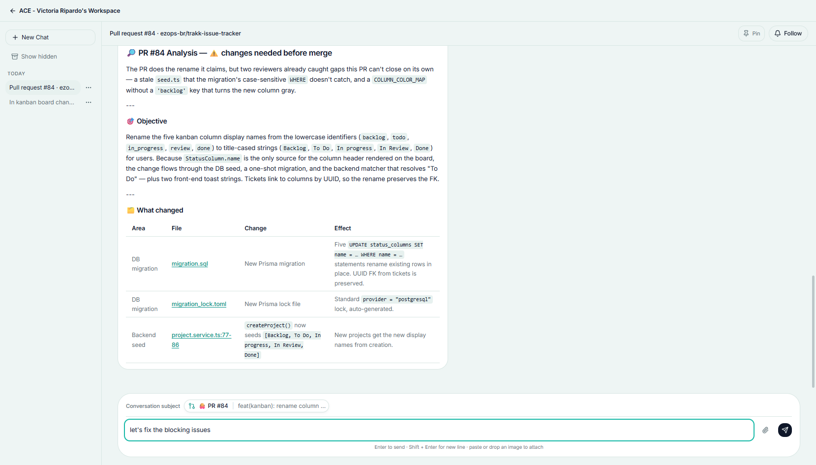Click the pull request icon in subject chip
The height and width of the screenshot is (465, 816).
tap(192, 406)
